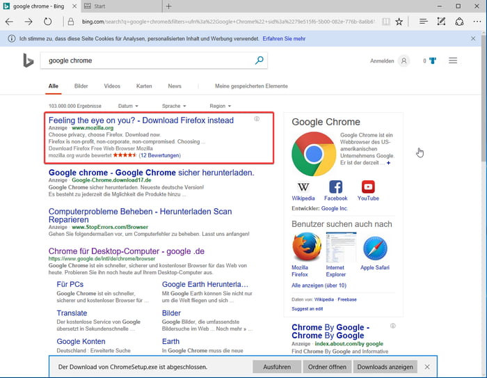Open the Für PCs sublink

70,284
